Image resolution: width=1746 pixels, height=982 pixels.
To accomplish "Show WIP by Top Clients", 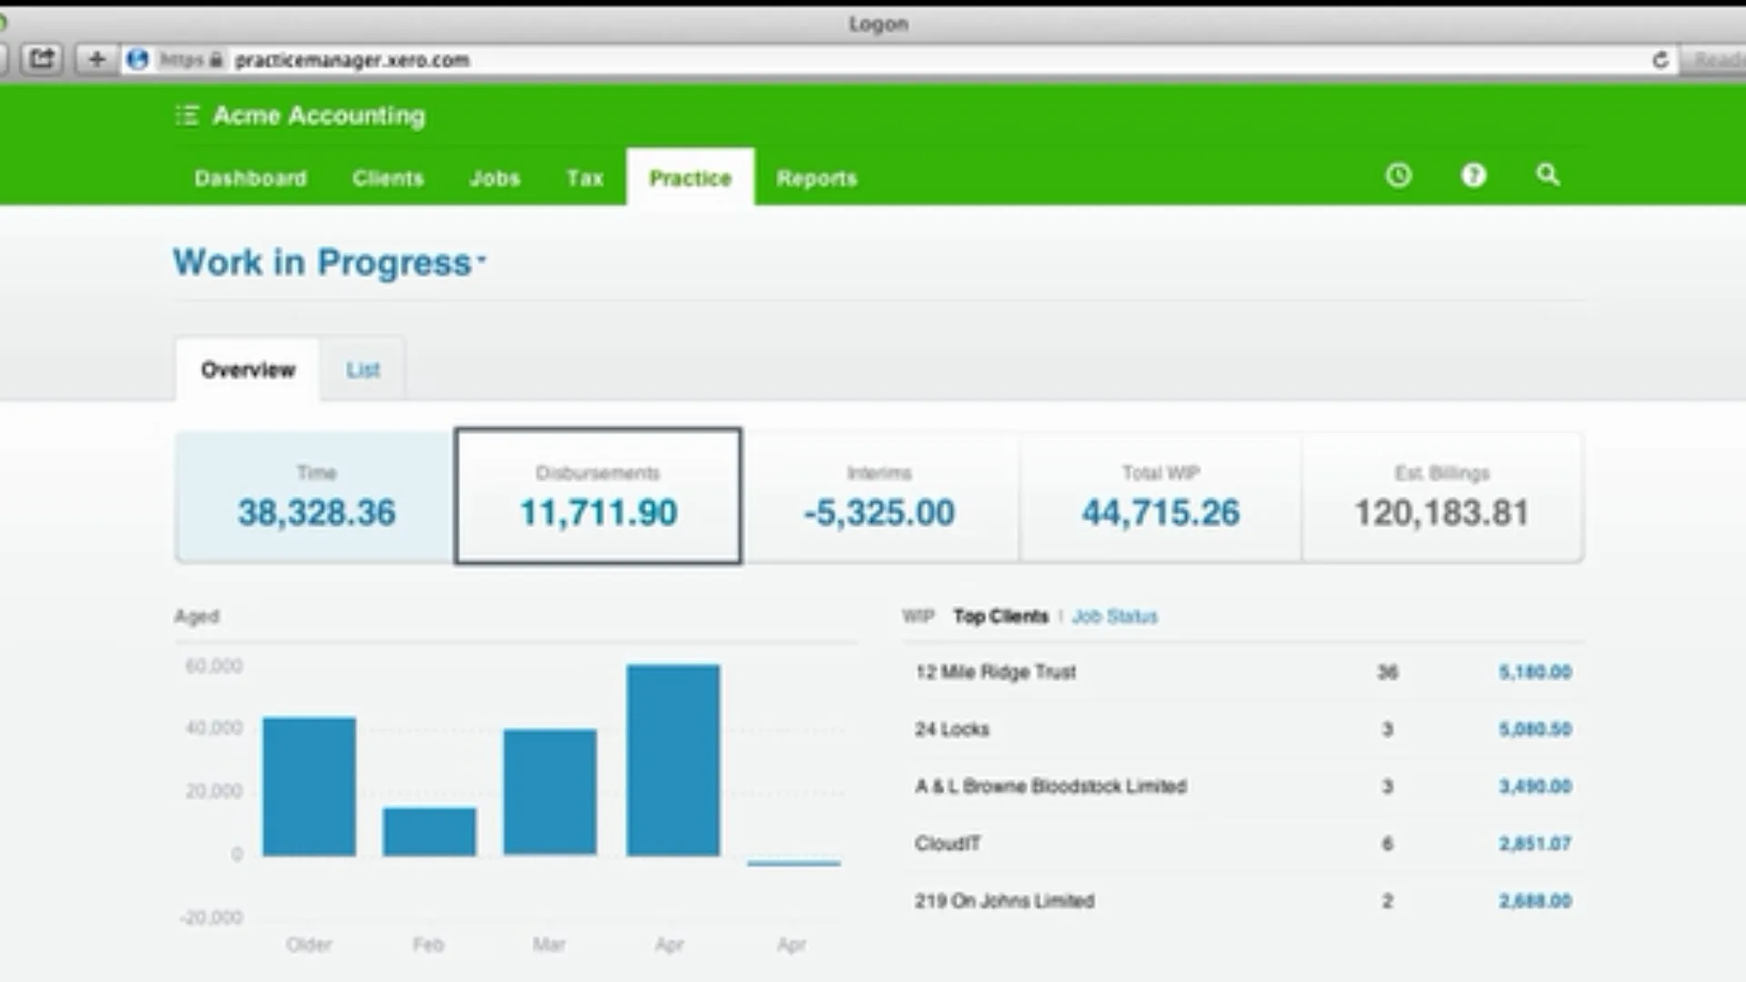I will click(1000, 616).
